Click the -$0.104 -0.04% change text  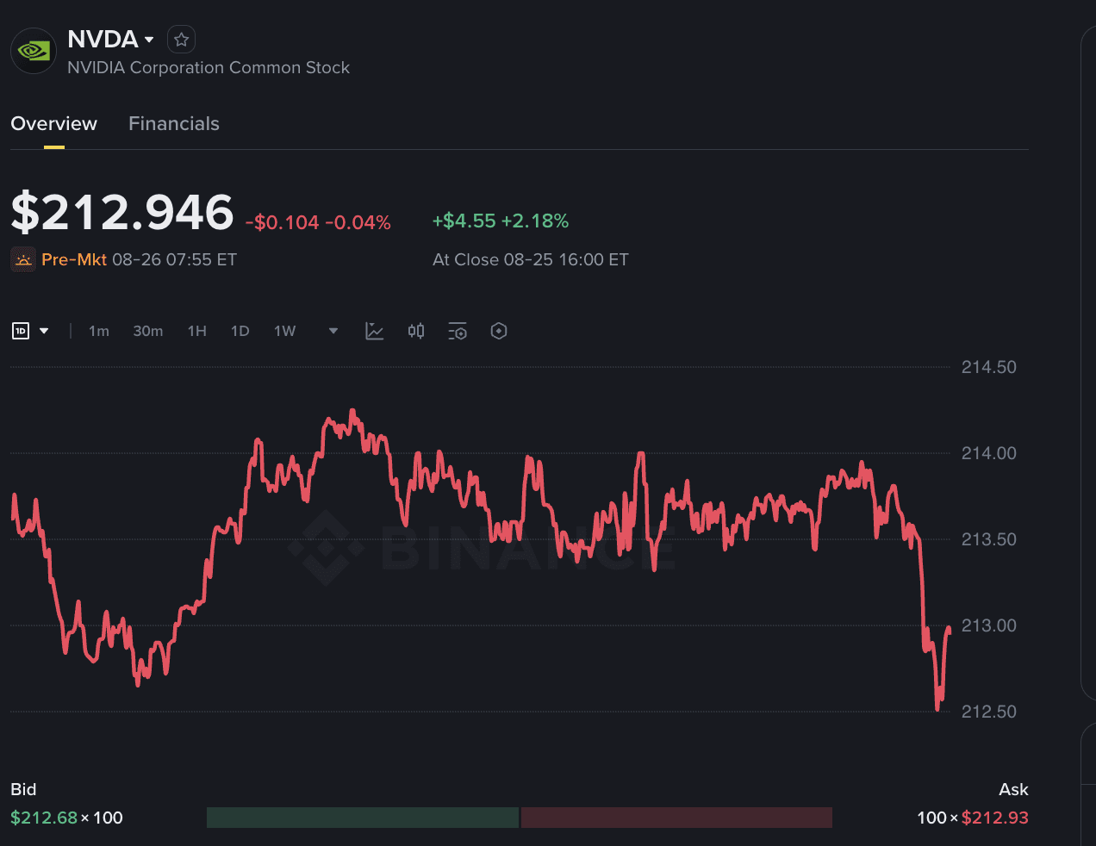pyautogui.click(x=318, y=222)
